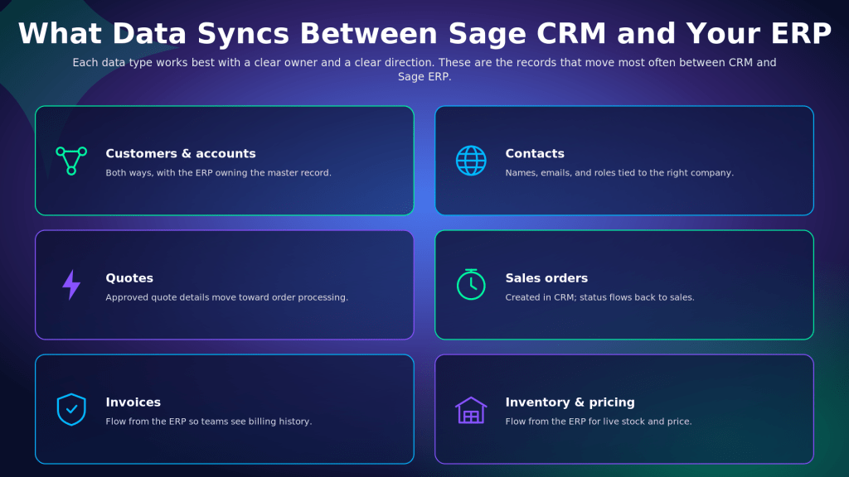Click 'Flow from the ERP so teams see billing history.'
Image resolution: width=849 pixels, height=477 pixels.
[208, 422]
